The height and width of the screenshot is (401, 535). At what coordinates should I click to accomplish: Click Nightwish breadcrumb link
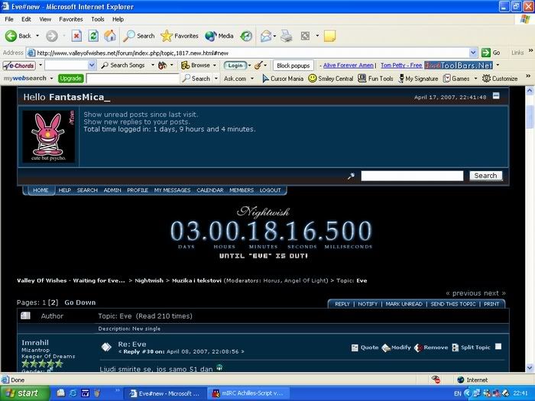point(149,280)
